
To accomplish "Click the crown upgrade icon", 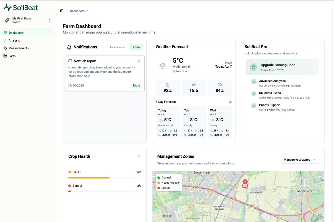I will (x=254, y=67).
